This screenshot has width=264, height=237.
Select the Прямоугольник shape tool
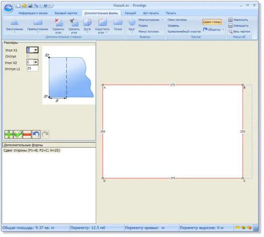[x=38, y=24]
